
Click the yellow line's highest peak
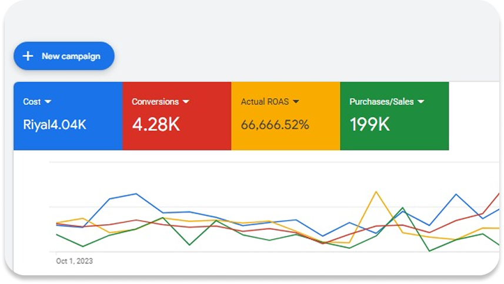[x=376, y=192]
